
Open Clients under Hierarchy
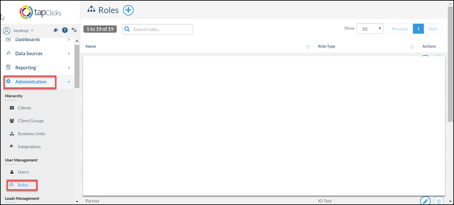point(24,108)
